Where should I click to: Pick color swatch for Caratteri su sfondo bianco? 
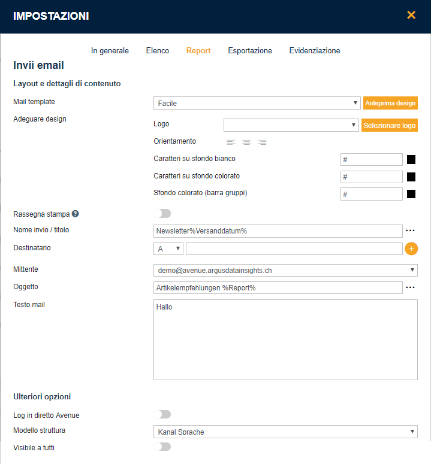[x=411, y=159]
